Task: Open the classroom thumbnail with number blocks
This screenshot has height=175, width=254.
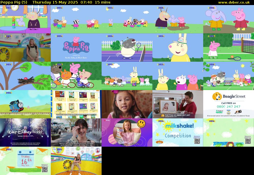Action: 25,19
